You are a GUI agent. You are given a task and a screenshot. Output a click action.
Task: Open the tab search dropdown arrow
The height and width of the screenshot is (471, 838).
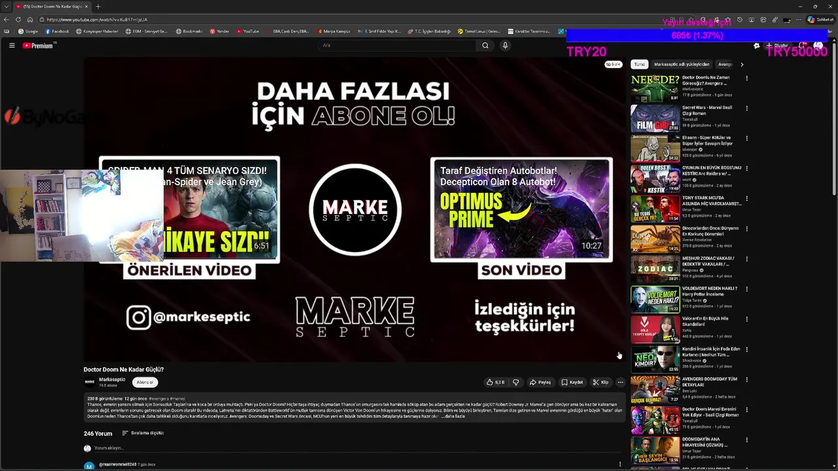pyautogui.click(x=6, y=7)
